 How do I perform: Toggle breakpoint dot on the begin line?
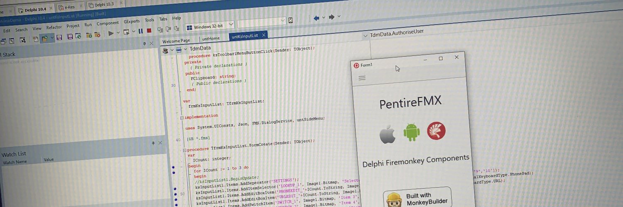(x=173, y=167)
